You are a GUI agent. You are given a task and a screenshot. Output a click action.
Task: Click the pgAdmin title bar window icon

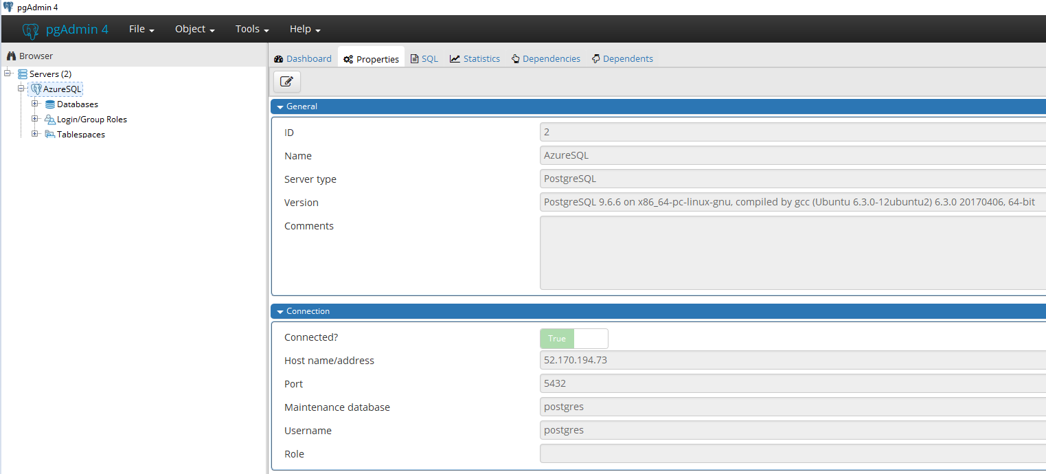coord(8,7)
